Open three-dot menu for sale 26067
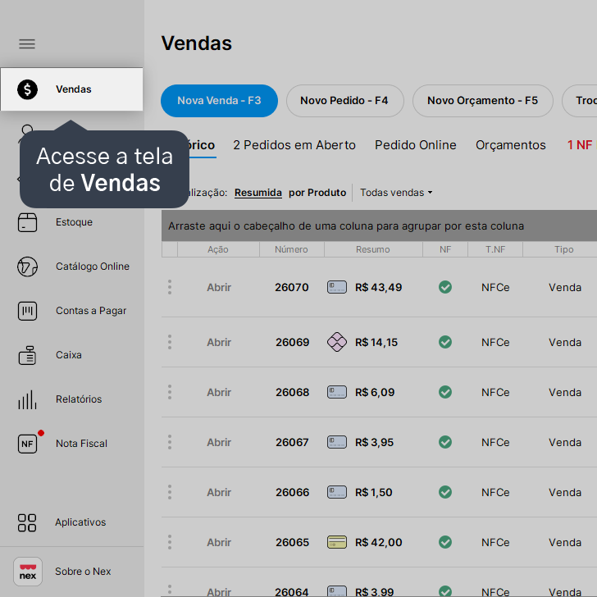The width and height of the screenshot is (597, 597). coord(170,442)
